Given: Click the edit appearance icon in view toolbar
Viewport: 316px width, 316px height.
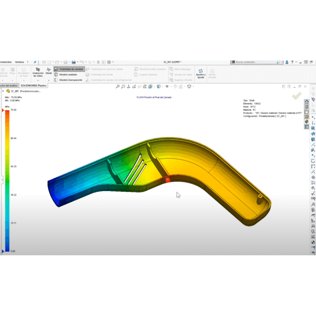Looking at the screenshot, I should [x=175, y=86].
